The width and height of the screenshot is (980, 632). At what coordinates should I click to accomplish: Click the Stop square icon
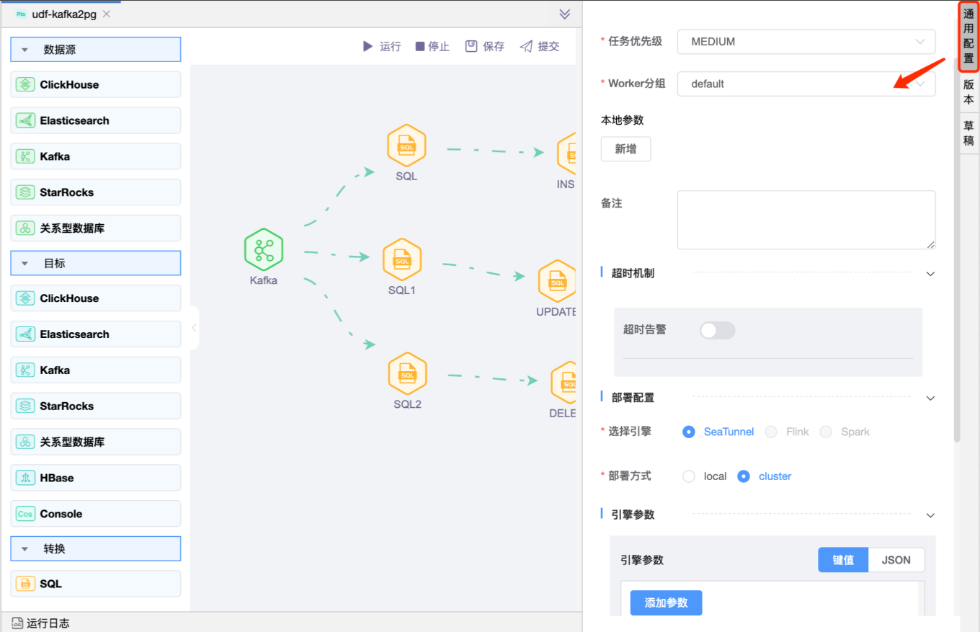pos(420,46)
